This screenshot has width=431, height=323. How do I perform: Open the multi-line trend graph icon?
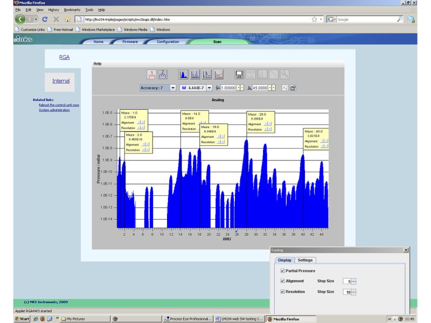click(x=219, y=74)
